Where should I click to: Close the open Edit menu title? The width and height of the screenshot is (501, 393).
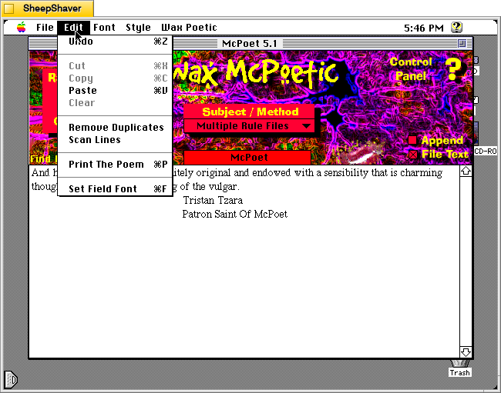pos(73,28)
